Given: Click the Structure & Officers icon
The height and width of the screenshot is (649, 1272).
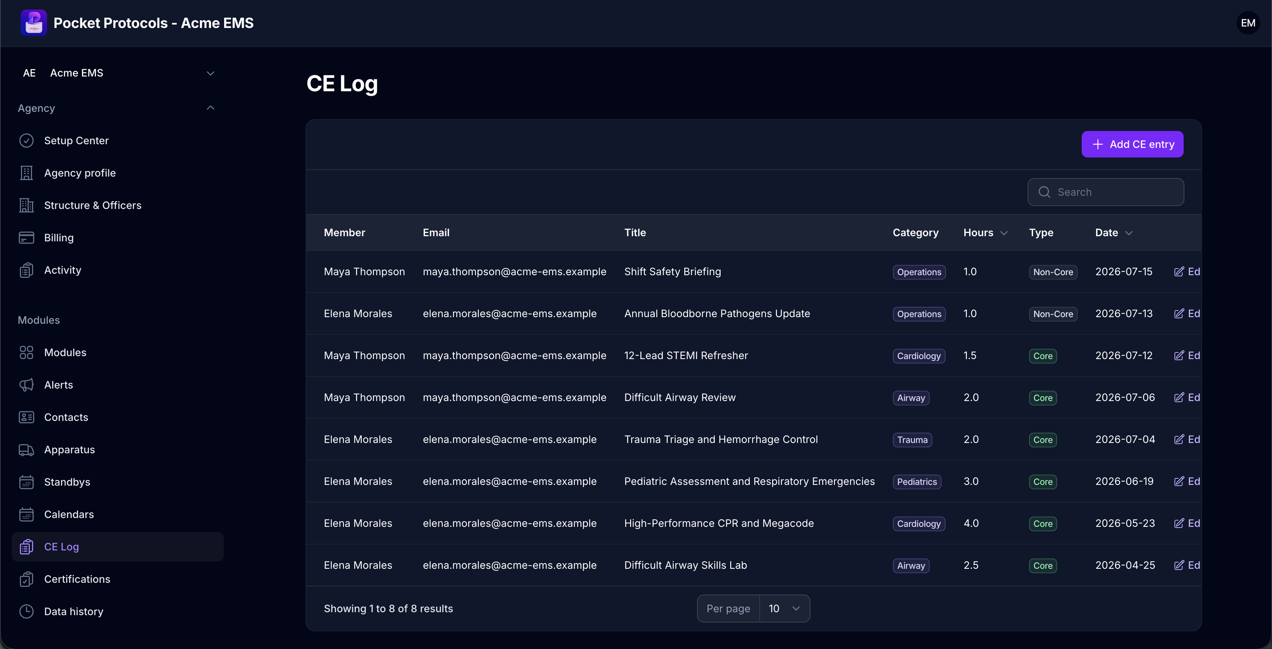Looking at the screenshot, I should pos(26,205).
